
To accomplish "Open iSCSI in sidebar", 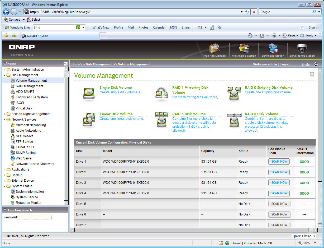I will 20,103.
